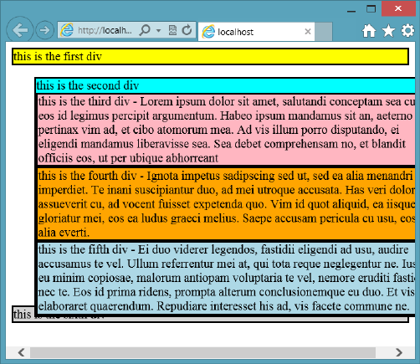Click the pink paragraph starting 'this is the third div'
The width and height of the screenshot is (420, 364).
227,130
